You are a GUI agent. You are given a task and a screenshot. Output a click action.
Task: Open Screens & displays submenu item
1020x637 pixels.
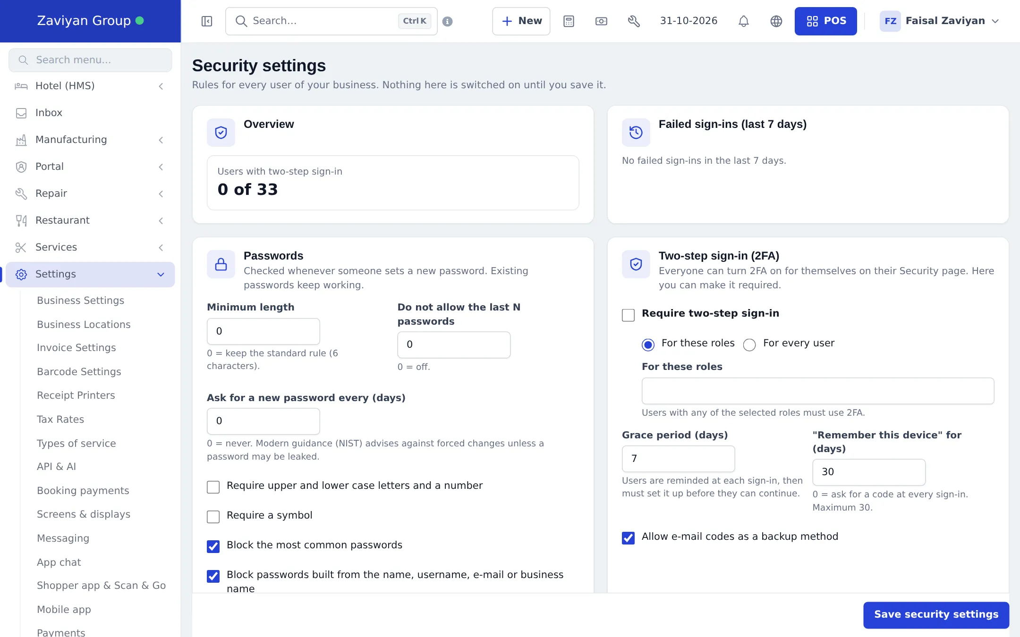(x=84, y=514)
